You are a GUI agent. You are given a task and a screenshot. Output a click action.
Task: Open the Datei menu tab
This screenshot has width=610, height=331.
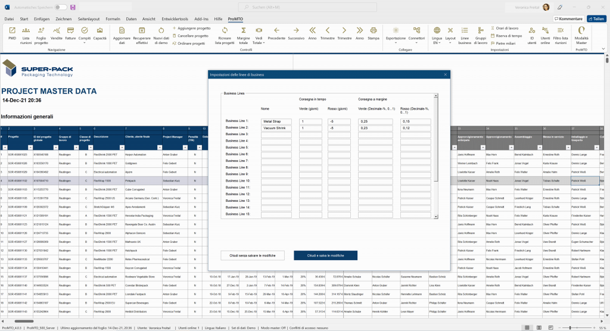[x=10, y=18]
